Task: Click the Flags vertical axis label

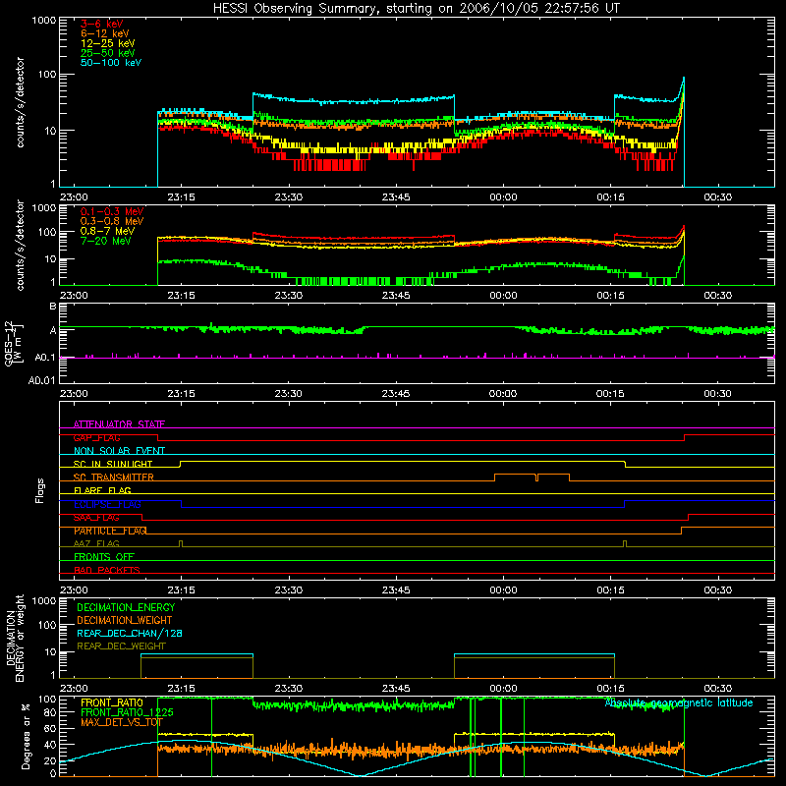Action: [x=39, y=490]
